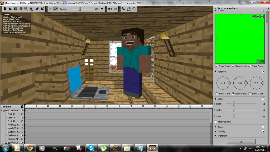Screen dimensions: 270x152
Task: Close the Keyframe options panel
Action: 215,8
